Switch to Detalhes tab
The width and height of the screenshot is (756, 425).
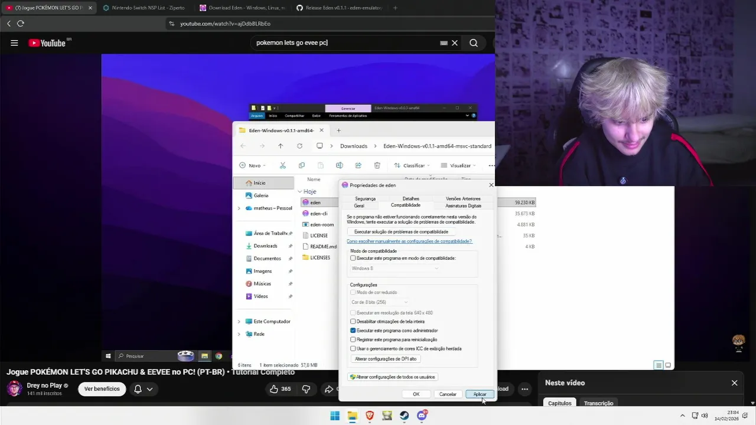click(x=410, y=199)
